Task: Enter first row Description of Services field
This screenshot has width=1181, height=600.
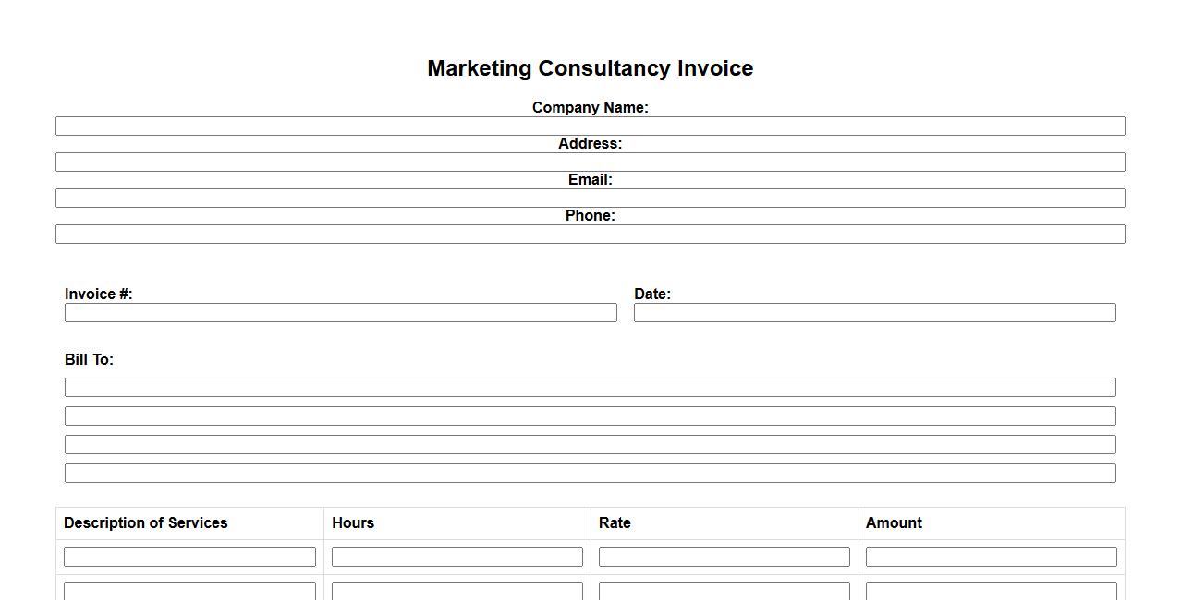Action: click(189, 558)
